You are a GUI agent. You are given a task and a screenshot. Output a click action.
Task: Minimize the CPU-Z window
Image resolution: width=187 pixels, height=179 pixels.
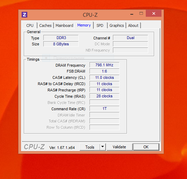(x=132, y=14)
